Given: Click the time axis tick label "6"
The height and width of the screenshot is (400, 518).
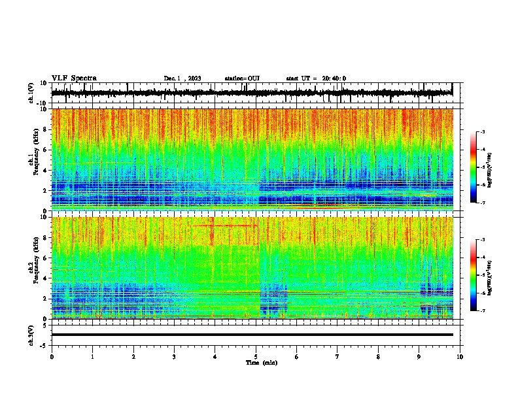Looking at the screenshot, I should coord(297,357).
